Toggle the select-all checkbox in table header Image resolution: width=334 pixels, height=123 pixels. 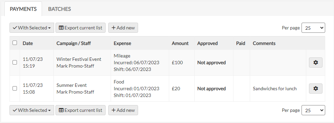point(15,43)
